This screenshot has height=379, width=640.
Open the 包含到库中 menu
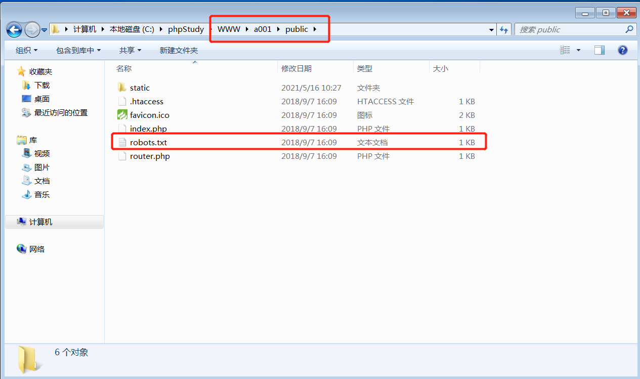point(78,50)
